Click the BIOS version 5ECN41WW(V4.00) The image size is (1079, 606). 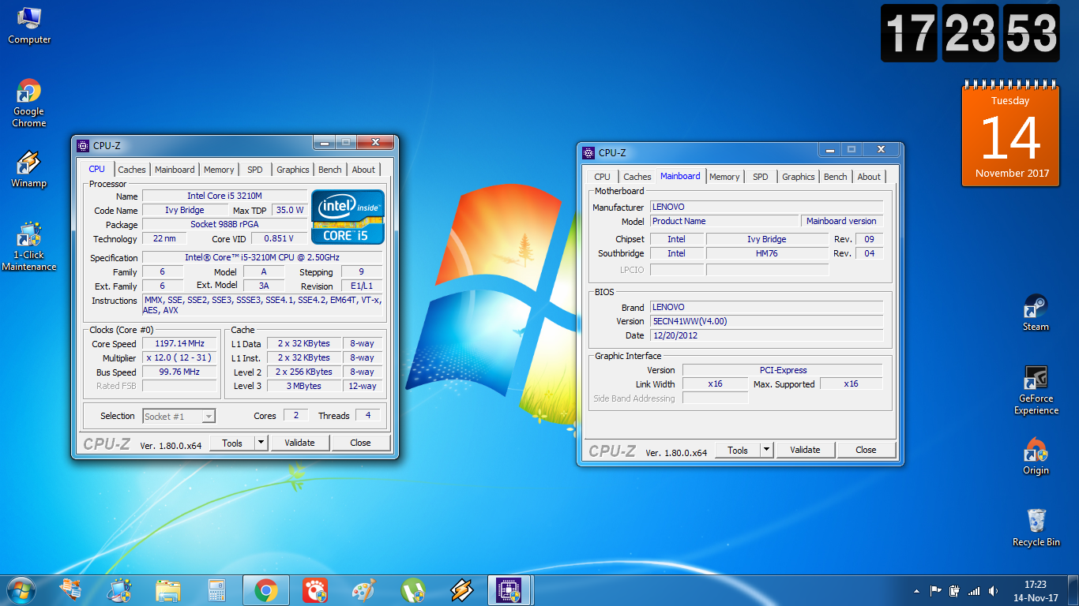coord(766,321)
